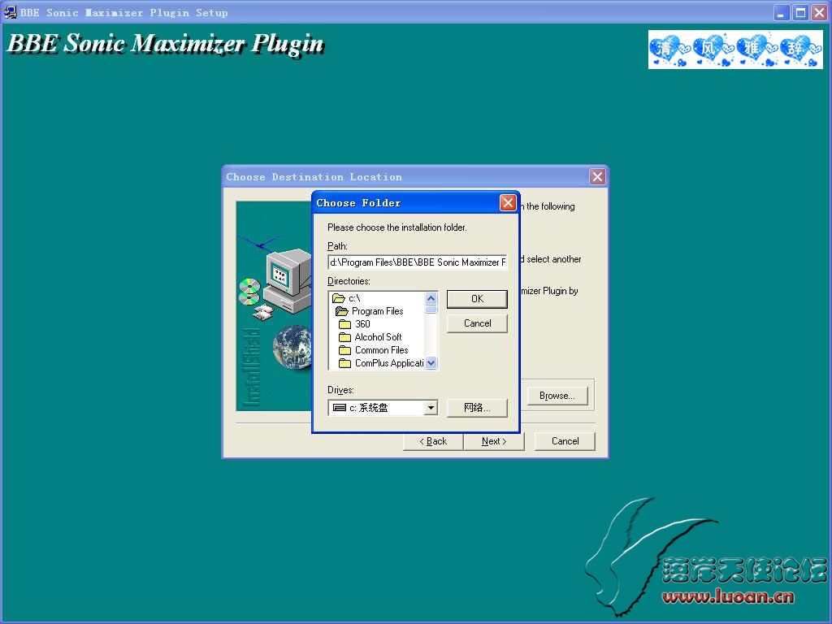The width and height of the screenshot is (832, 624).
Task: Click the Alcohol Soft folder icon
Action: [x=344, y=337]
